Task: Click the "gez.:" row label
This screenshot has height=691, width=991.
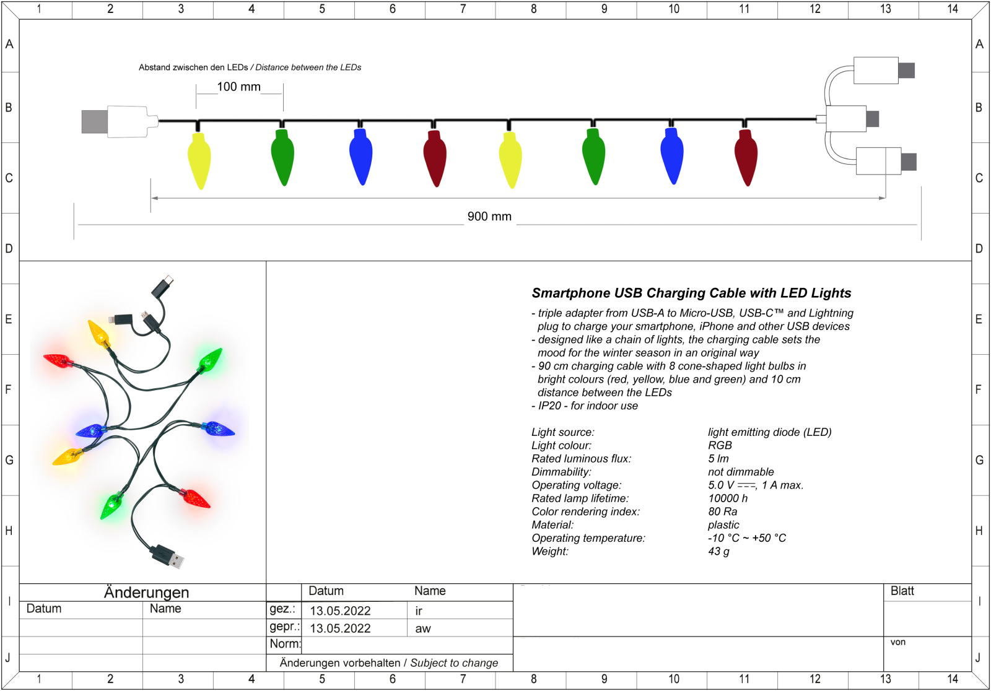Action: click(282, 609)
